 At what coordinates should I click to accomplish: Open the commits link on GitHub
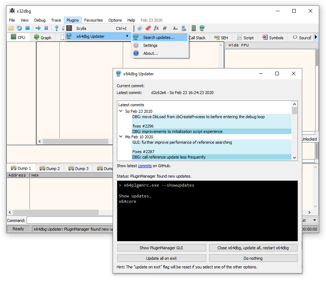(x=145, y=166)
